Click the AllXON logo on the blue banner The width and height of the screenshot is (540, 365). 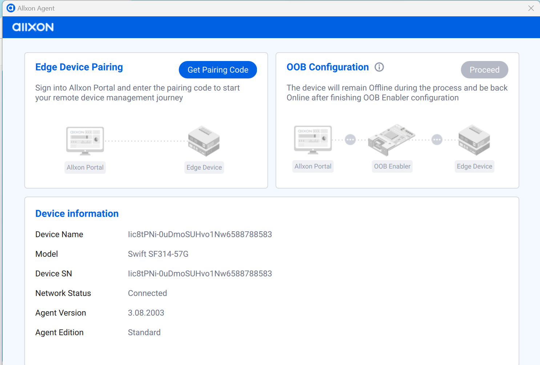coord(33,27)
